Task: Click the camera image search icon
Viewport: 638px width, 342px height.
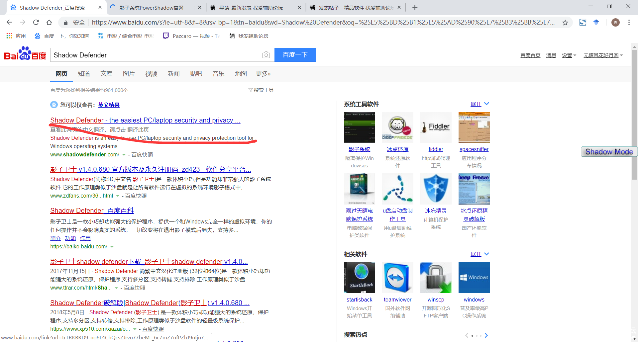Action: point(266,55)
